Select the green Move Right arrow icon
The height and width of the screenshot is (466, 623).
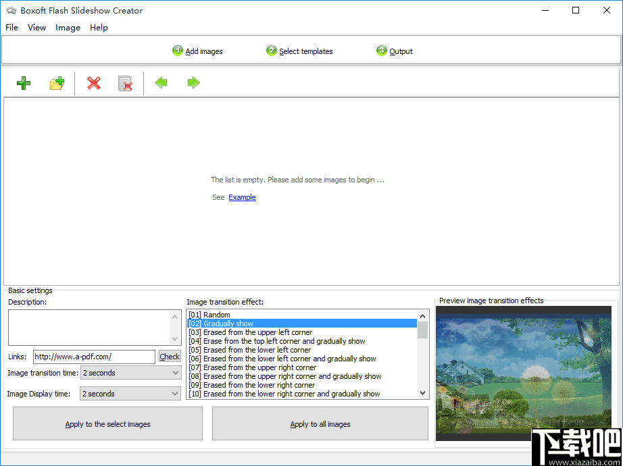(193, 82)
